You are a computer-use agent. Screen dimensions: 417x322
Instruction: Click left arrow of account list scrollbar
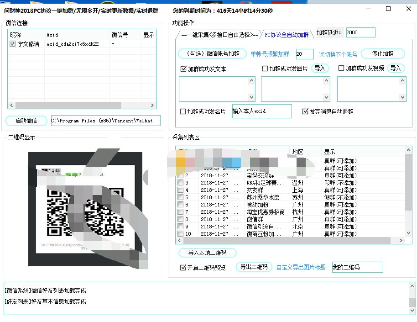click(x=11, y=105)
